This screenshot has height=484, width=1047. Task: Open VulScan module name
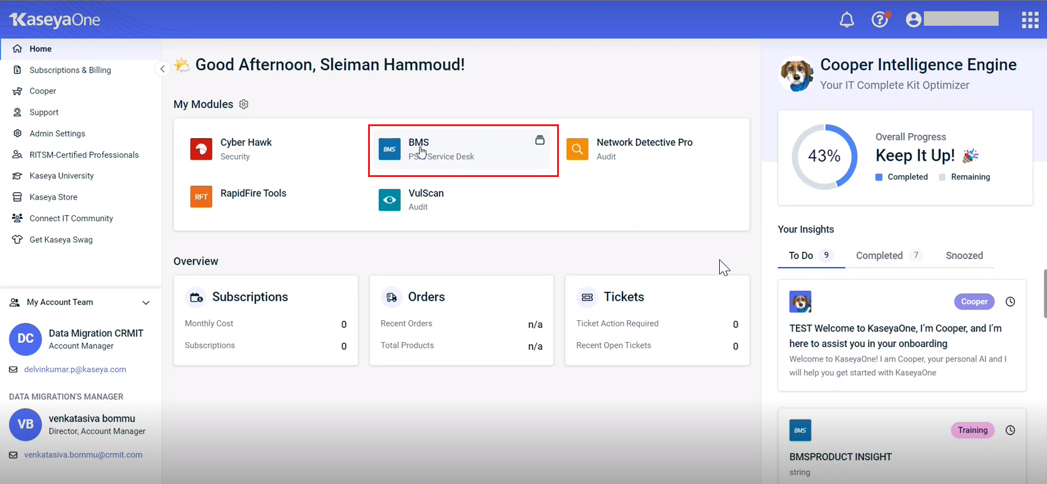(x=426, y=193)
